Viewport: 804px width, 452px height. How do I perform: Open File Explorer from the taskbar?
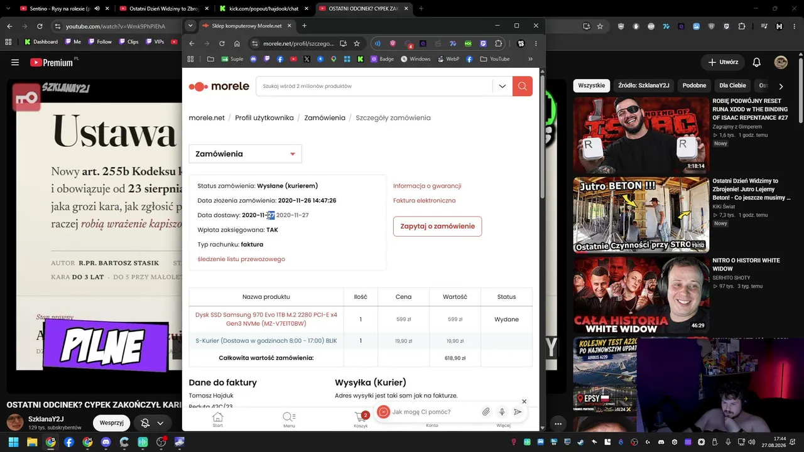[32, 442]
